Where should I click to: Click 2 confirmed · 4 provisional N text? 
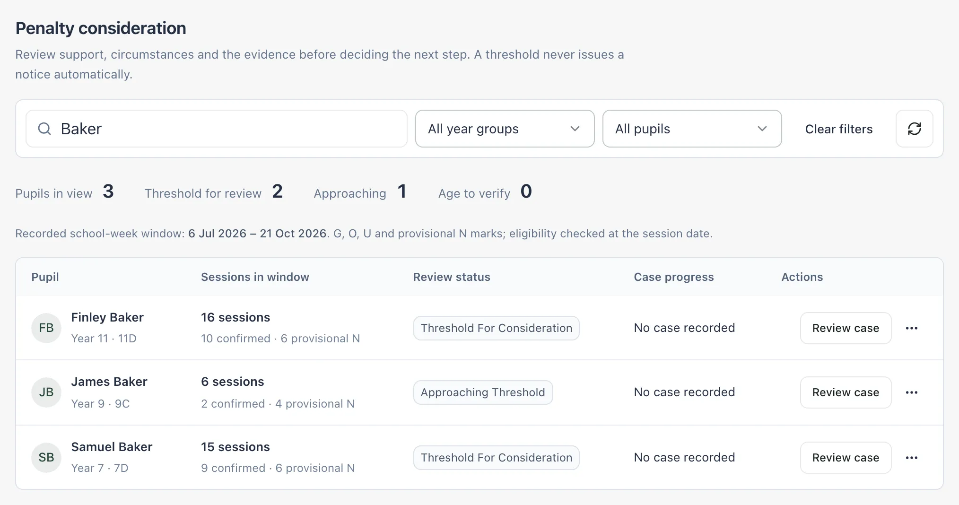(278, 404)
